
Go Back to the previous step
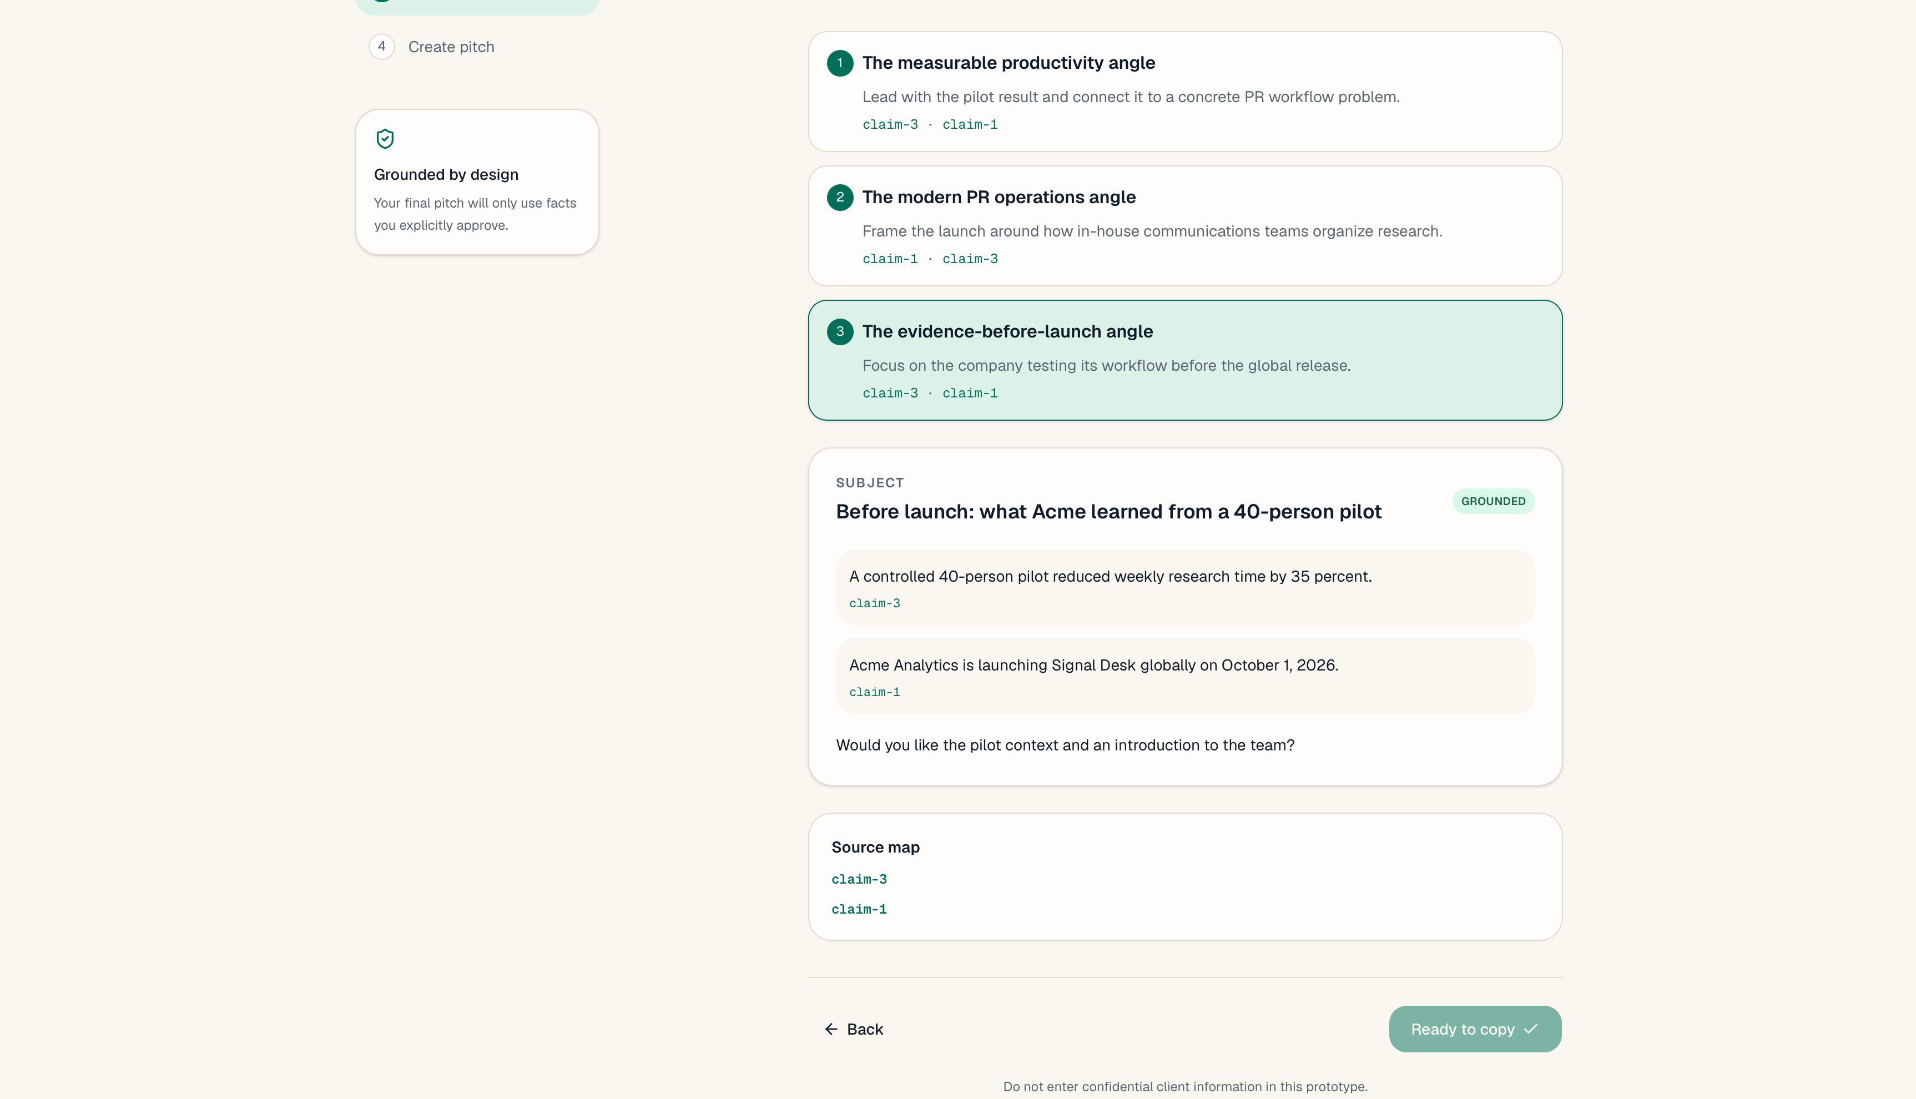click(854, 1030)
